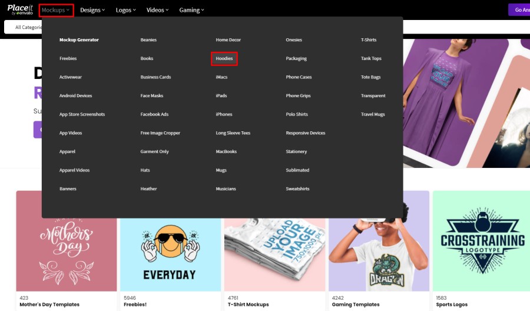Go to Freebies in the Mockups menu
Image resolution: width=530 pixels, height=311 pixels.
pyautogui.click(x=68, y=58)
